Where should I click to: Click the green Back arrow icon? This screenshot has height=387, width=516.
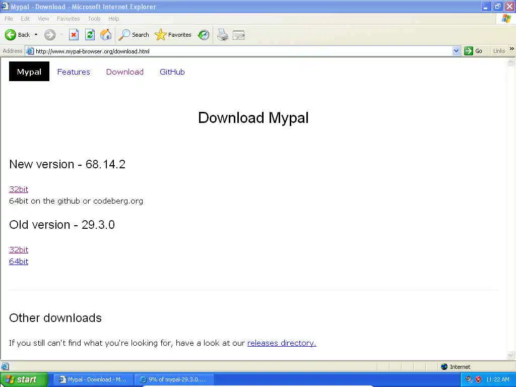pos(10,35)
